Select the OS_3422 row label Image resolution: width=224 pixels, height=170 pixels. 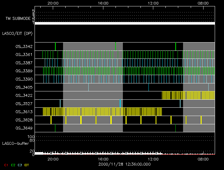click(x=24, y=96)
